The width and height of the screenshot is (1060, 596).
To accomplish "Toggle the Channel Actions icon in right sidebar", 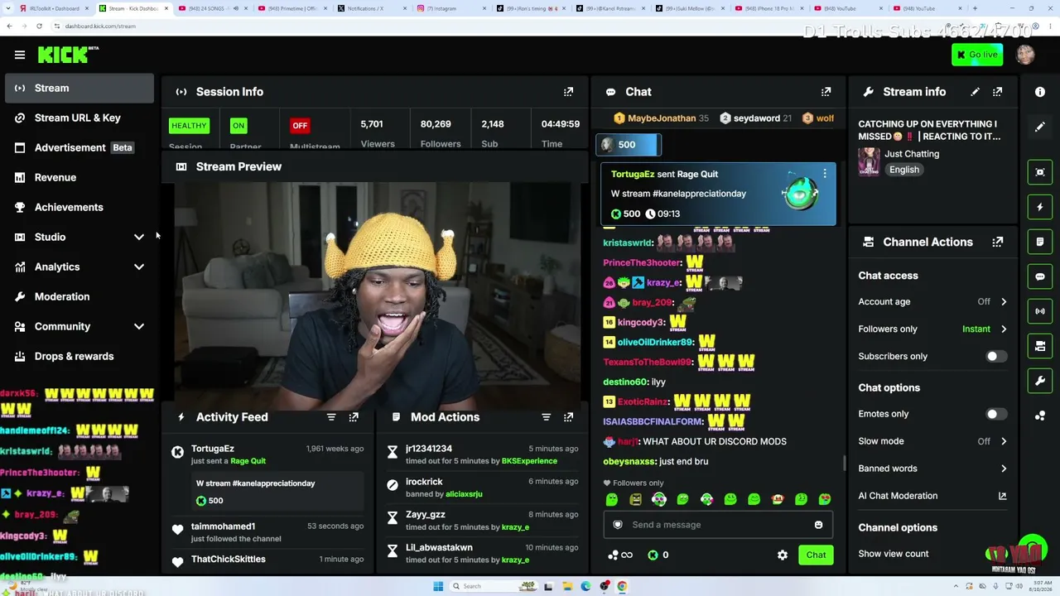I will (x=1040, y=346).
